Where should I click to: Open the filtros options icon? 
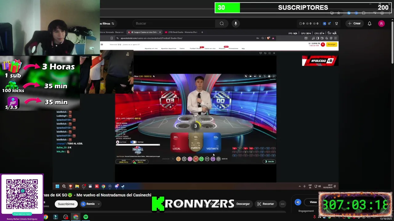click(x=113, y=24)
